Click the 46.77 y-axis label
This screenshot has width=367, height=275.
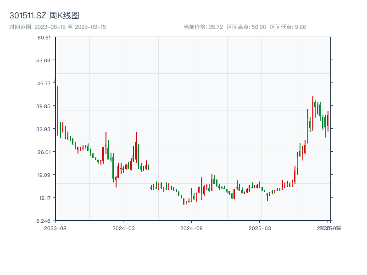pyautogui.click(x=44, y=83)
